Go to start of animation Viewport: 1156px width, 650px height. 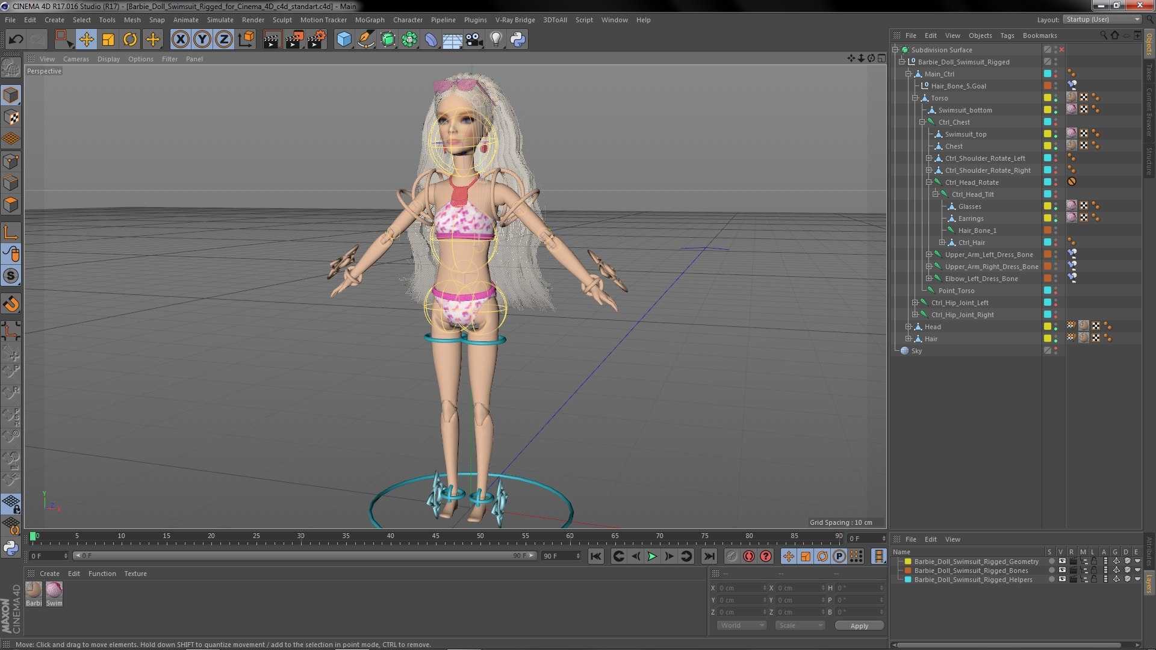[x=595, y=556]
